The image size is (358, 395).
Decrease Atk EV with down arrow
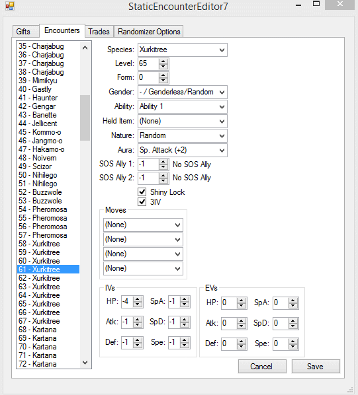point(242,326)
